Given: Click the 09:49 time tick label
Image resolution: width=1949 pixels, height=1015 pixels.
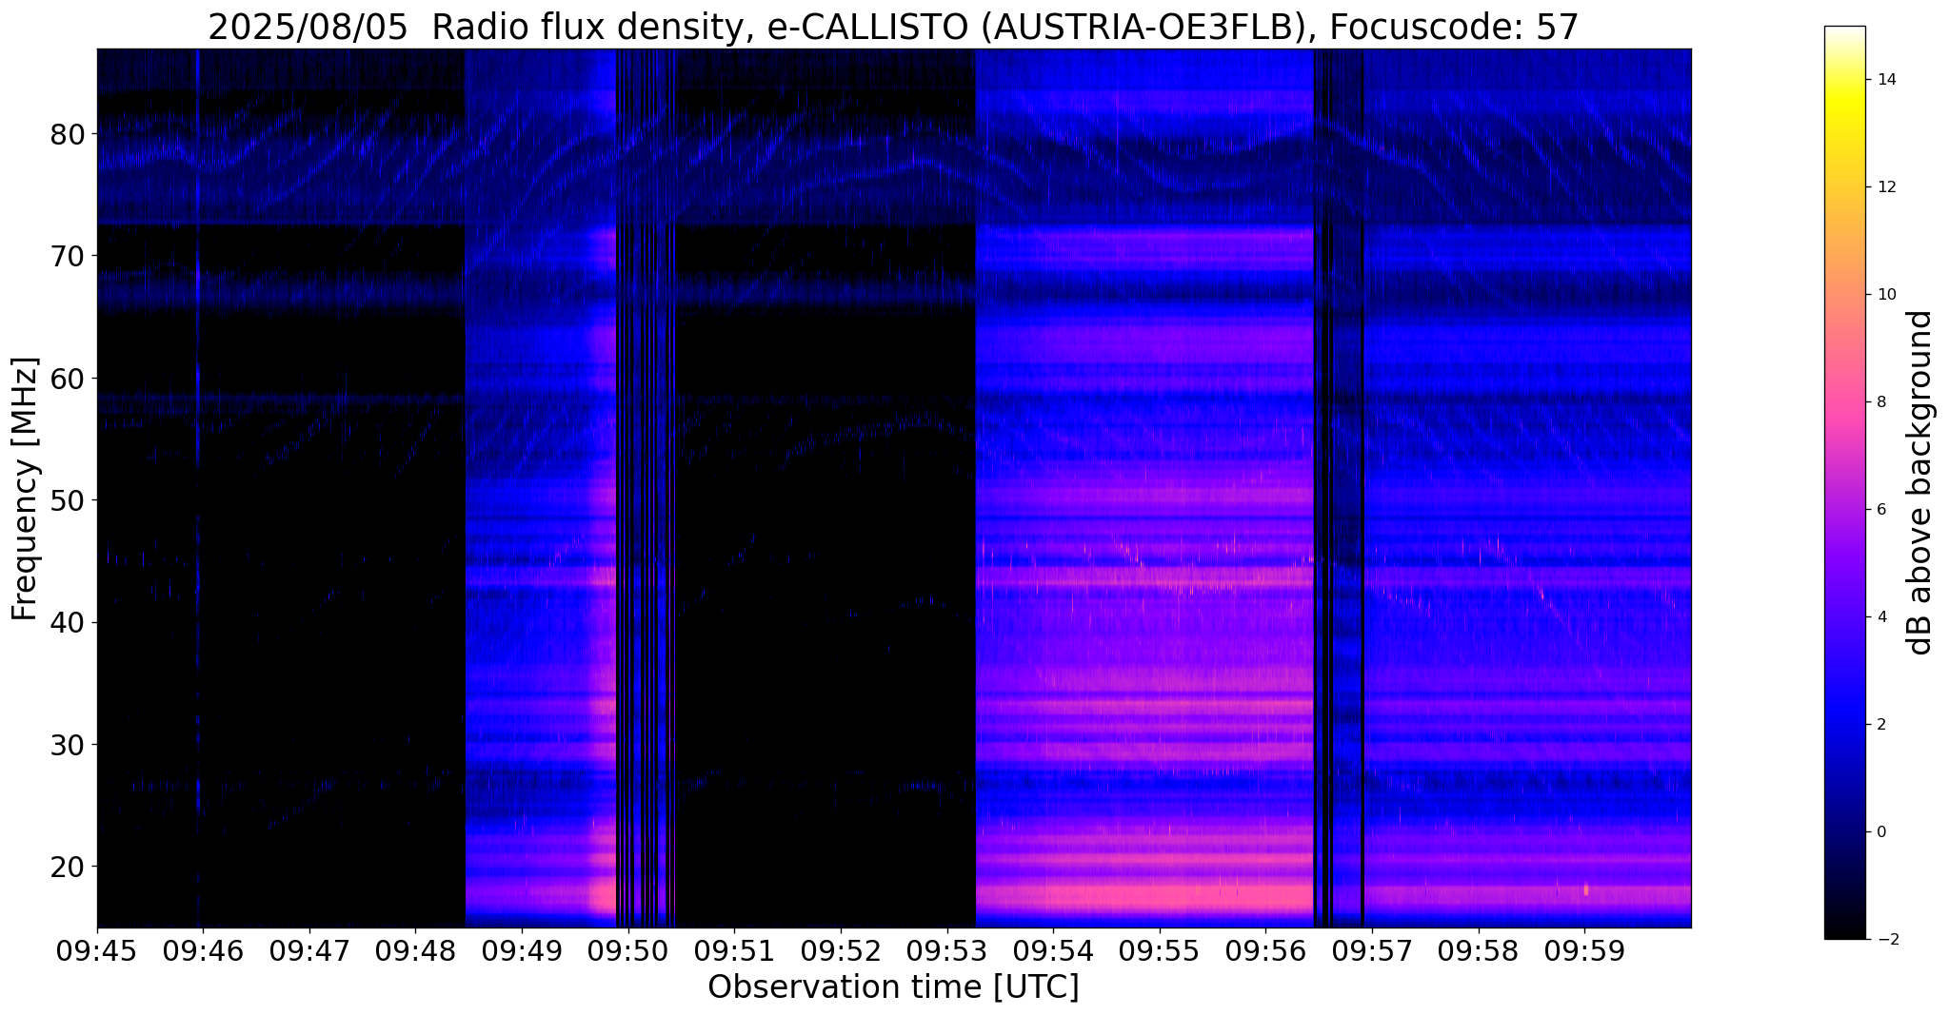Looking at the screenshot, I should [x=522, y=953].
